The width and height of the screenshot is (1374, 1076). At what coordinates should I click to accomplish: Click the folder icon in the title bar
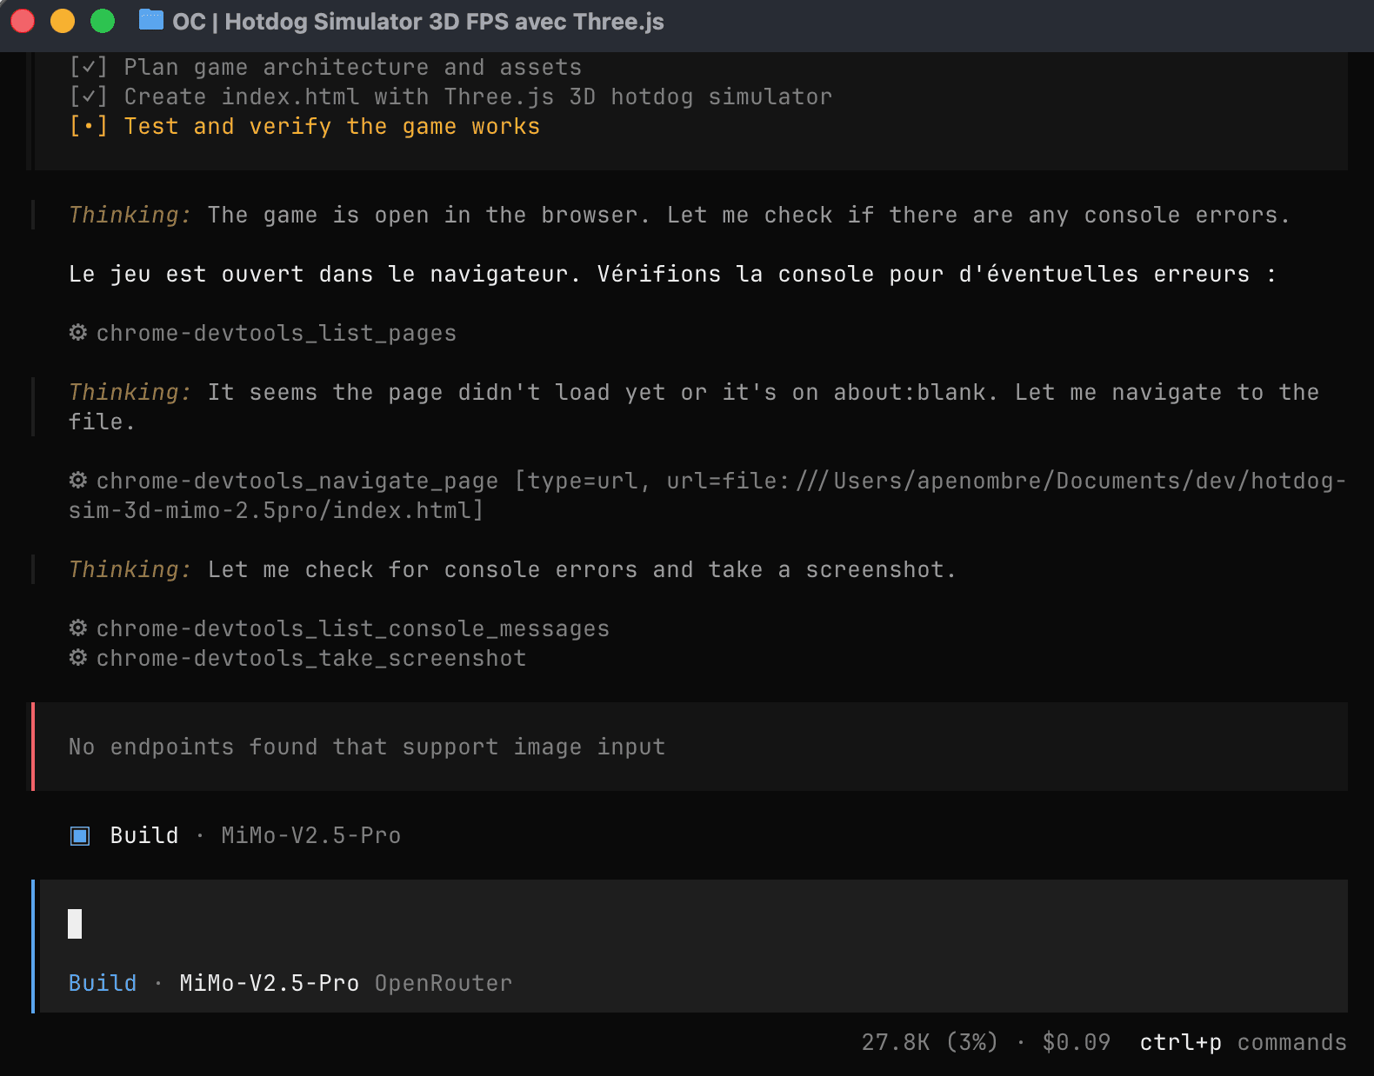coord(151,20)
